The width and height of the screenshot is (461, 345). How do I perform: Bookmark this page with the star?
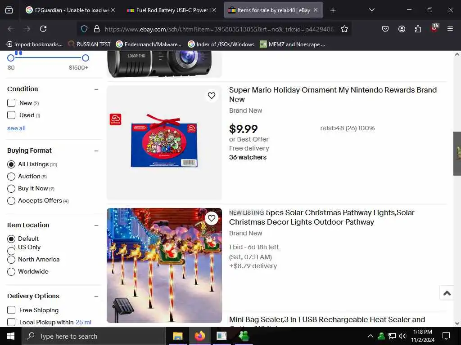tap(344, 29)
